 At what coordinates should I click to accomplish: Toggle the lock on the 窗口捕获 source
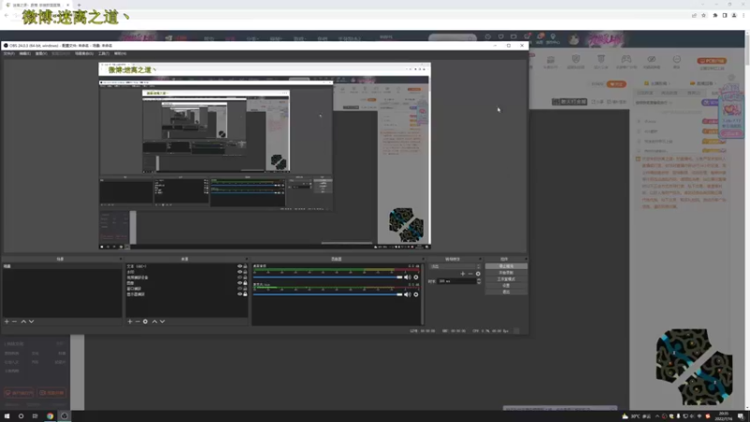pyautogui.click(x=246, y=289)
